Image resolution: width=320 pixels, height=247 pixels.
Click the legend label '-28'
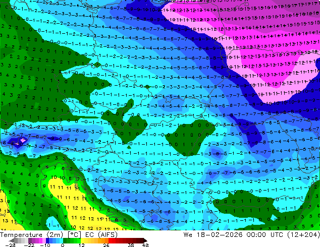[10, 245]
